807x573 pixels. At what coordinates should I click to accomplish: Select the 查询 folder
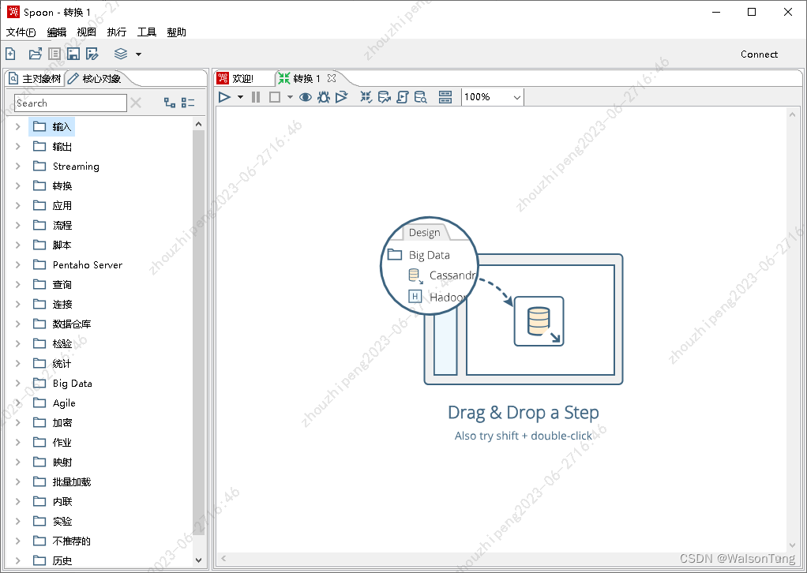53,284
